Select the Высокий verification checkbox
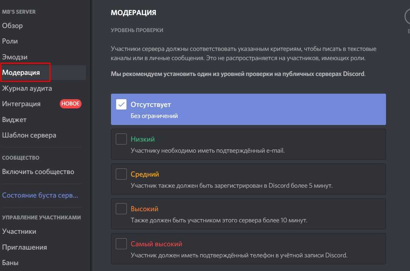The image size is (410, 271). tap(121, 209)
